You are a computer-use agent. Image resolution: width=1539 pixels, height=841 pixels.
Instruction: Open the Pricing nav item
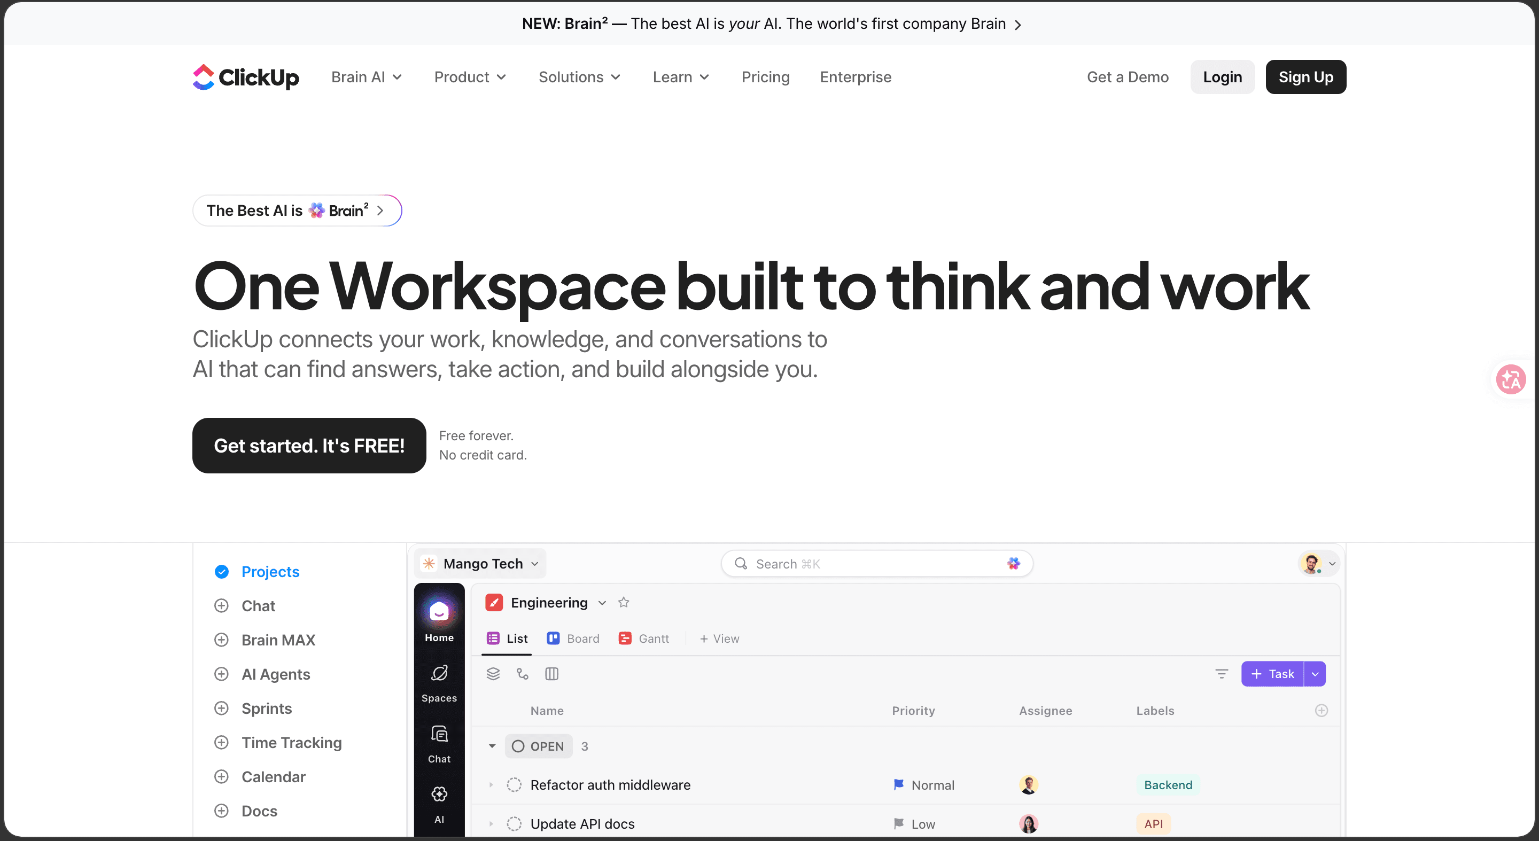click(x=765, y=77)
